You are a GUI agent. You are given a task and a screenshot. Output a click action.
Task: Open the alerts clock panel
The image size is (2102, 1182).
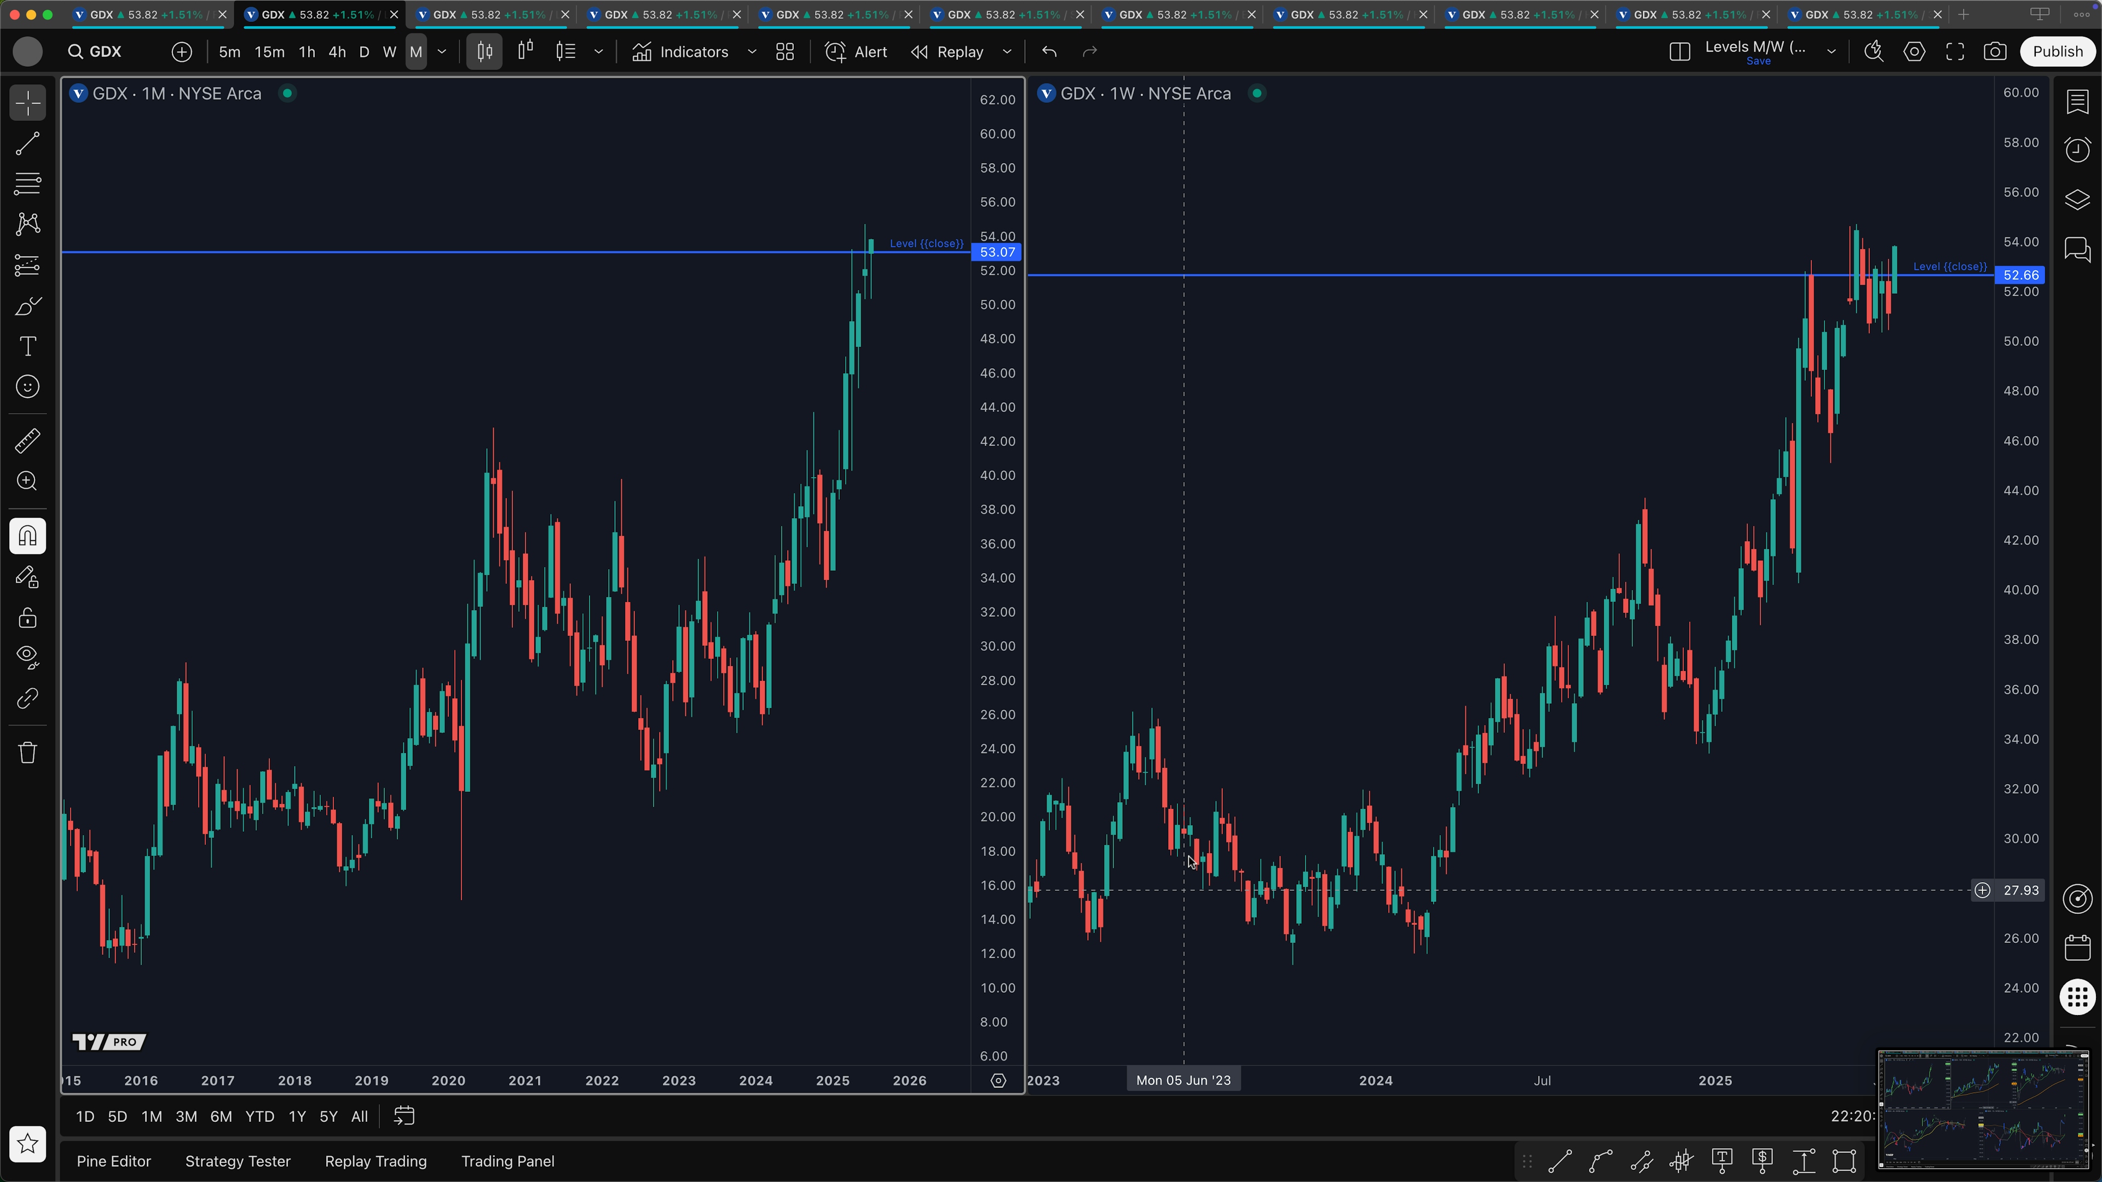(x=2077, y=150)
